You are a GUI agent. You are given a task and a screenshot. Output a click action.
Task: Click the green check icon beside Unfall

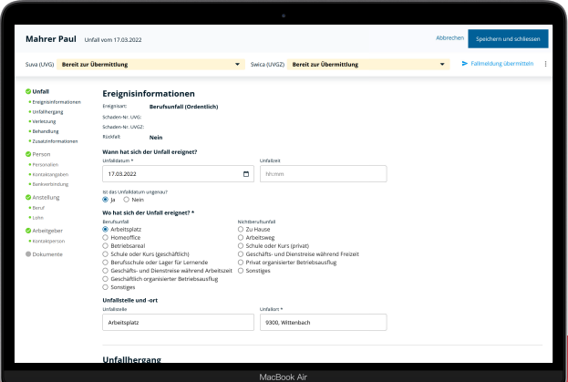coord(28,92)
